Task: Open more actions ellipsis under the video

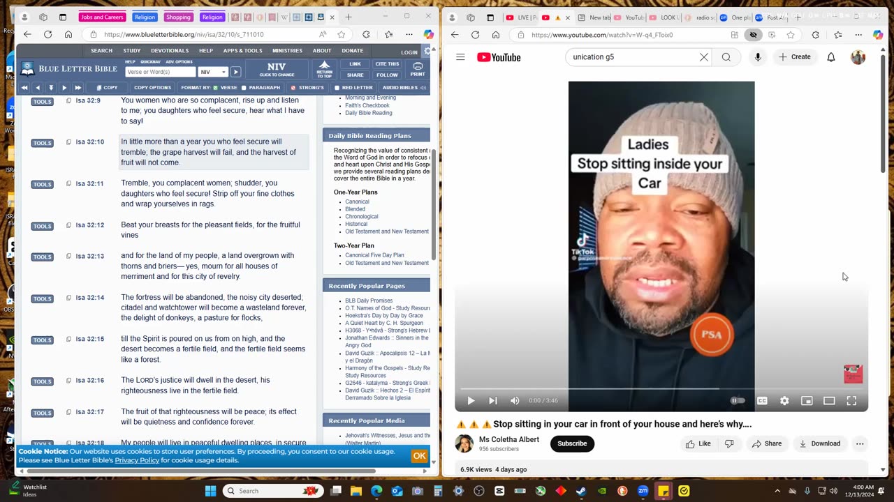Action: (x=860, y=443)
